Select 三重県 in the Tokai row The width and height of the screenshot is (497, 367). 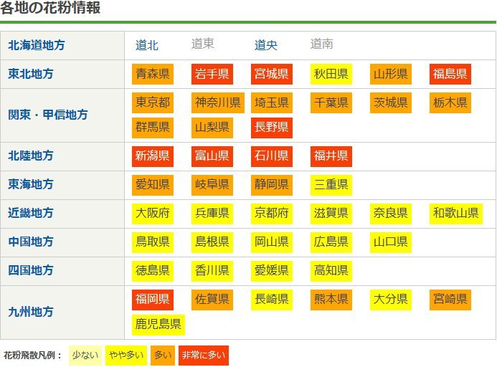[x=331, y=185]
